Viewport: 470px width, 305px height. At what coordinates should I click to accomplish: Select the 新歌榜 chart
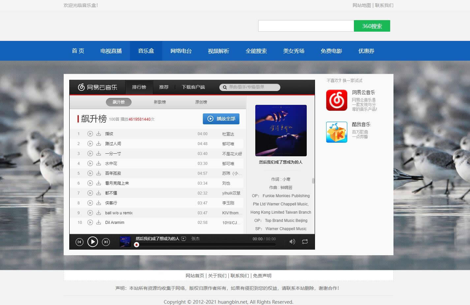pos(160,102)
